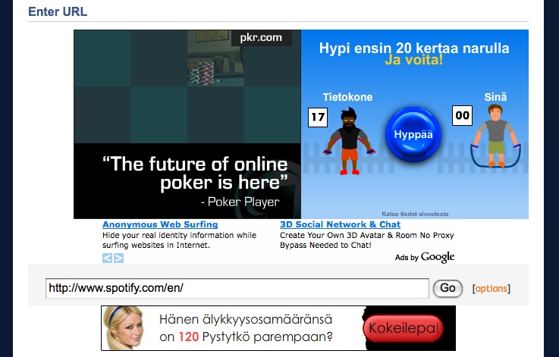
Task: Click the "Hypi ensin 20 kertaa narulla" headline
Action: pyautogui.click(x=414, y=48)
